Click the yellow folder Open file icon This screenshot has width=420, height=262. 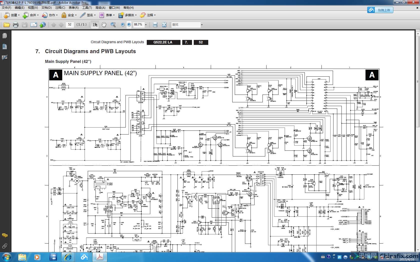(7, 25)
